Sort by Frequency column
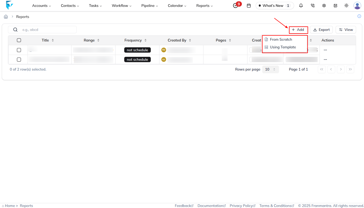The width and height of the screenshot is (364, 208). (x=136, y=40)
